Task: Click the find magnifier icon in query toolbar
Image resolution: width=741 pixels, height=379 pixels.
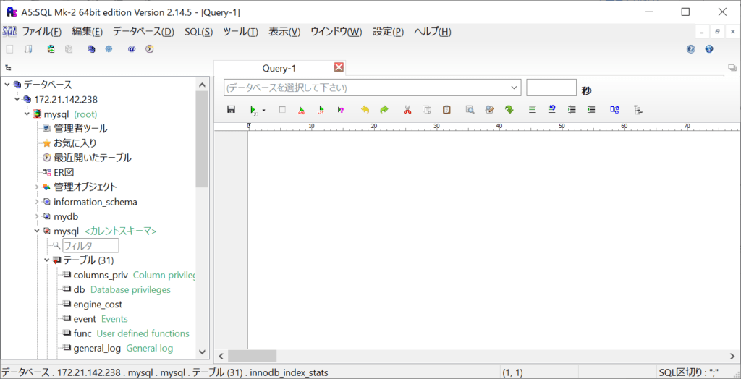Action: (x=470, y=110)
